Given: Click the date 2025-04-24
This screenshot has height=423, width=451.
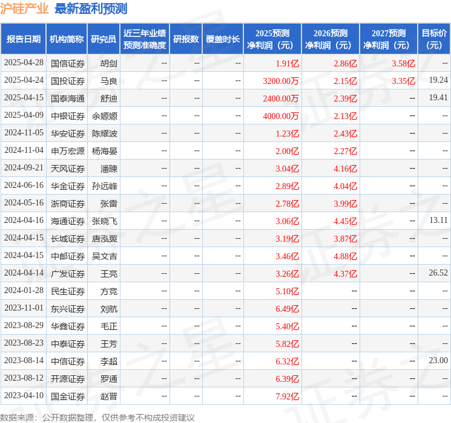Looking at the screenshot, I should [24, 80].
